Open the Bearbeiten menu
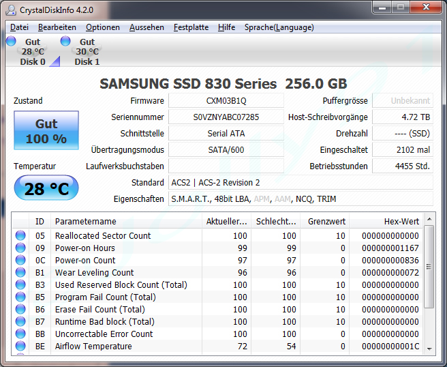Image resolution: width=447 pixels, height=367 pixels. 57,27
